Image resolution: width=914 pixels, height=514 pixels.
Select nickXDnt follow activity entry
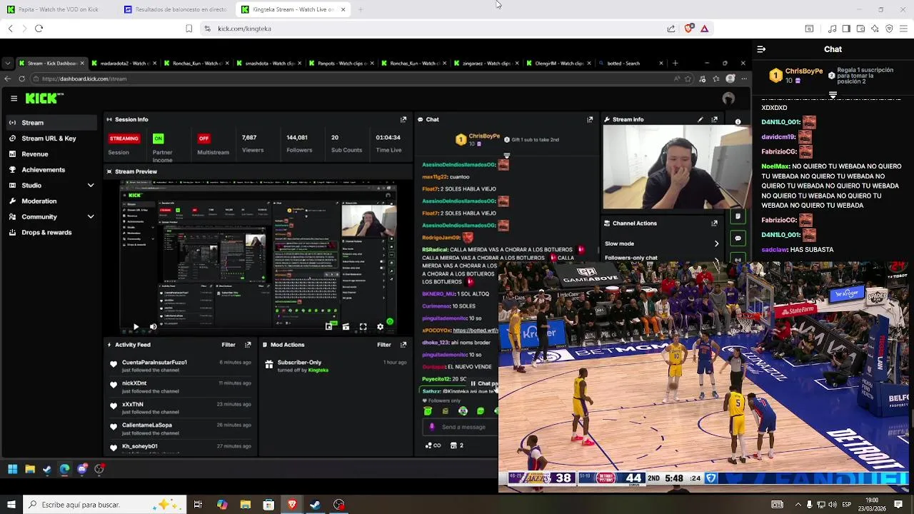[179, 387]
